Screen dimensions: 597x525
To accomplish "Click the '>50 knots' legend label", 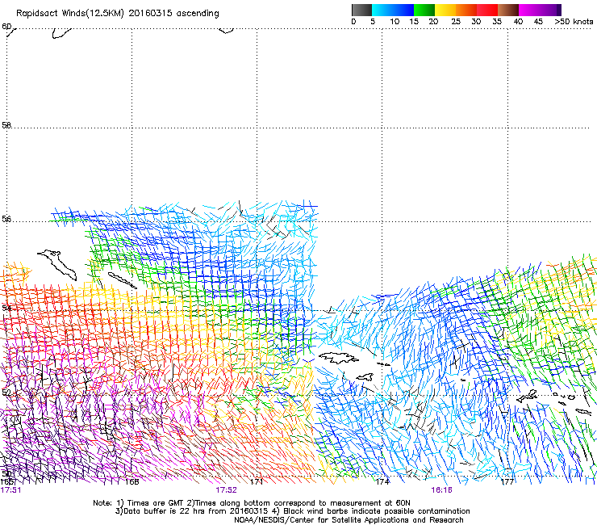I will (x=574, y=22).
